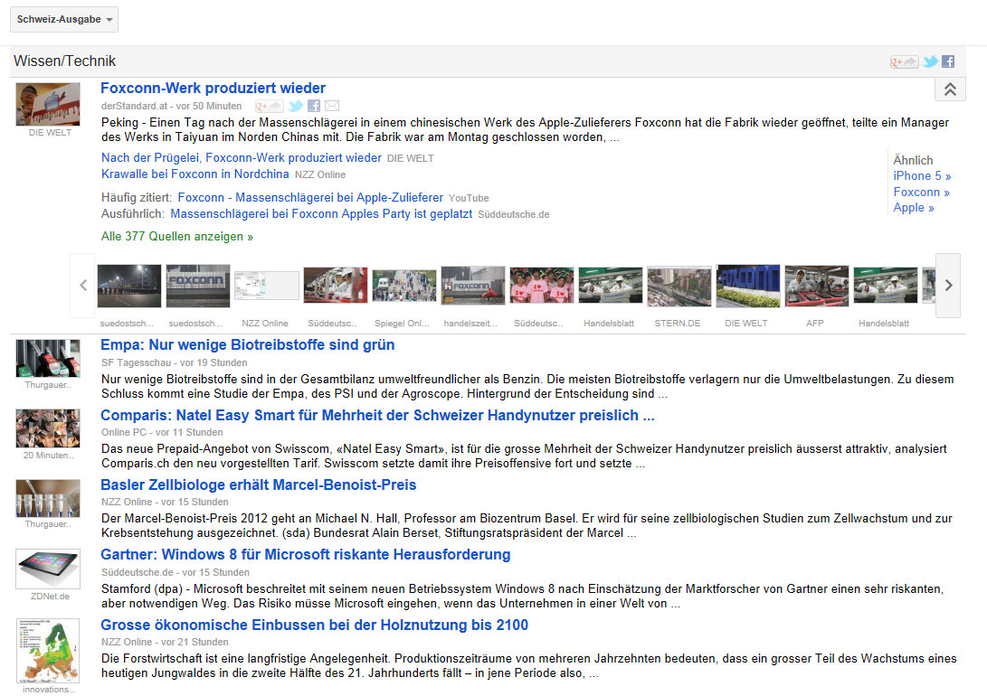Open test tubes thumbnail of Marcel-Benoist article
This screenshot has width=987, height=696.
[48, 498]
